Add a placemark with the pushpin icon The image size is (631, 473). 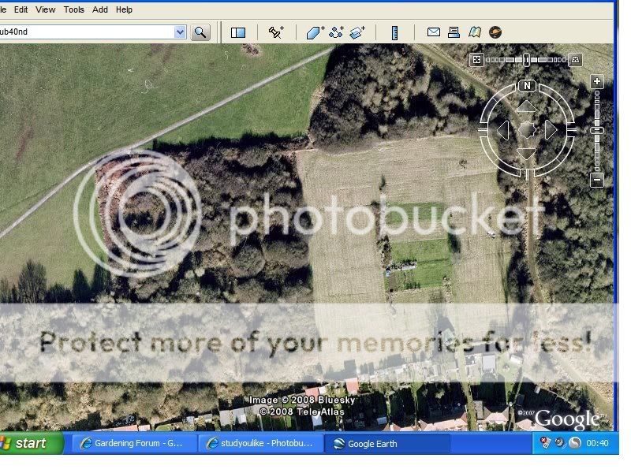click(275, 32)
